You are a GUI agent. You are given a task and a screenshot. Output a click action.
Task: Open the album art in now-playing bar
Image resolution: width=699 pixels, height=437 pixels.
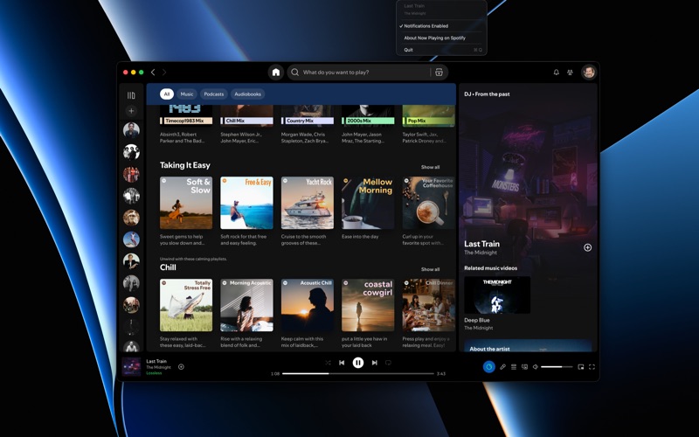(x=132, y=367)
